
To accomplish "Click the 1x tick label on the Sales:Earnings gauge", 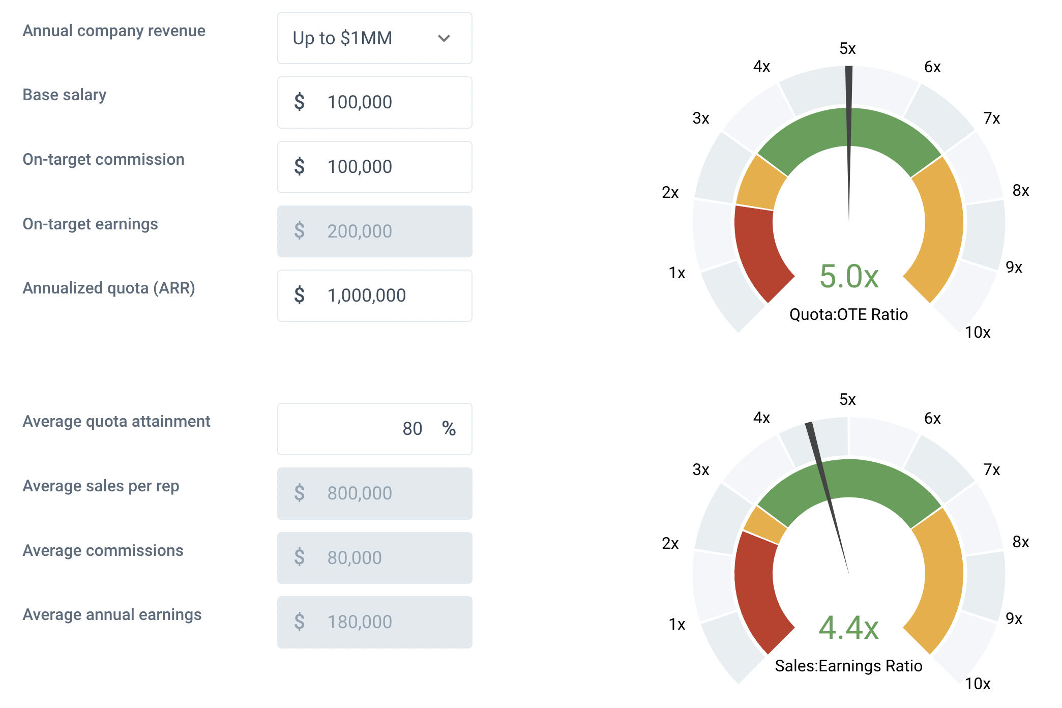I will [x=677, y=625].
